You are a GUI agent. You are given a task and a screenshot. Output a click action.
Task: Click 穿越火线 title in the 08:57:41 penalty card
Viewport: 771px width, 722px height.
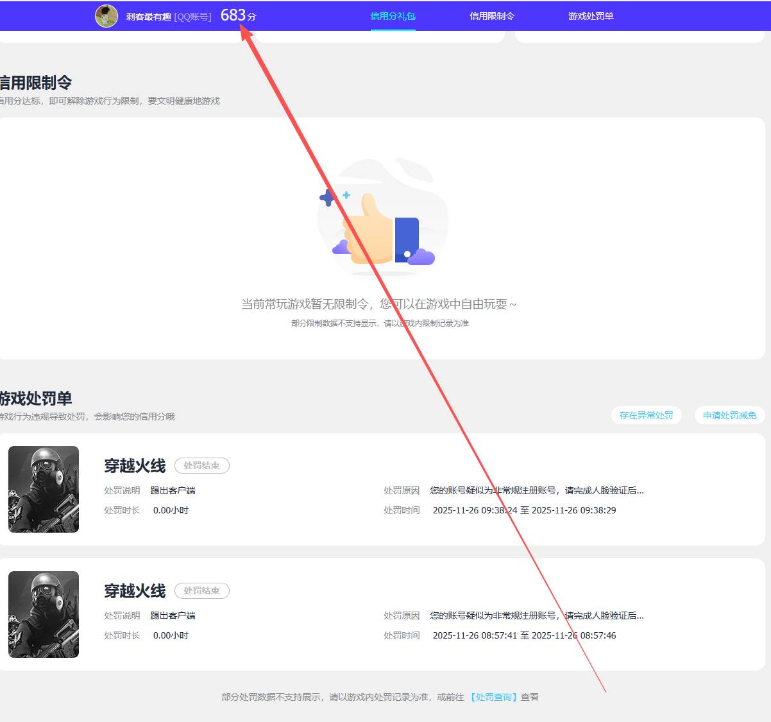135,591
